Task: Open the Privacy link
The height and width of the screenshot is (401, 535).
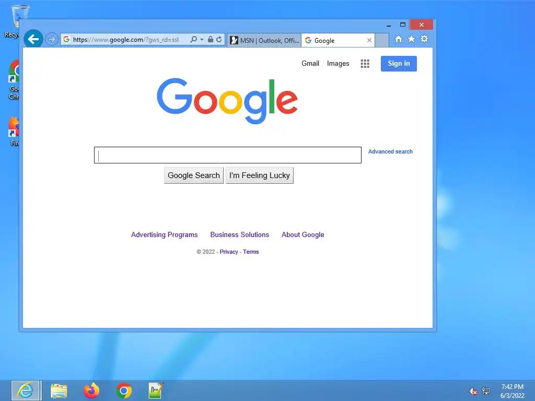Action: (x=229, y=252)
